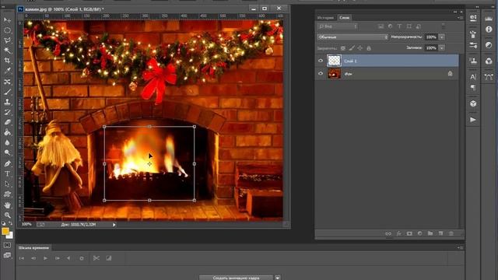
Task: Toggle Quick Mask mode icon
Action: pos(7,245)
